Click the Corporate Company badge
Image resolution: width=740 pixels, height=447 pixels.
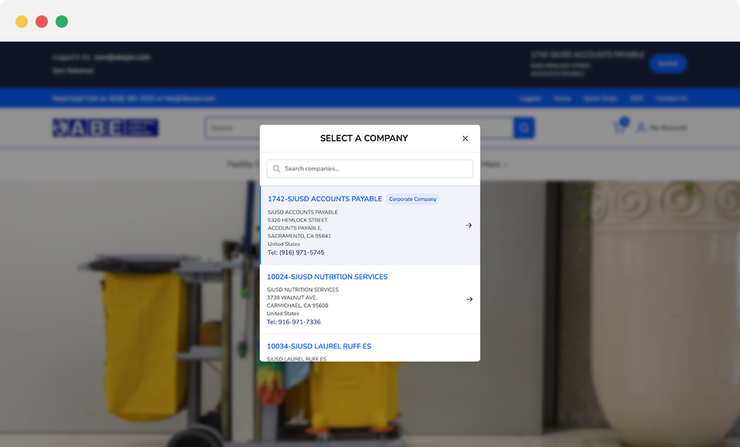[413, 199]
